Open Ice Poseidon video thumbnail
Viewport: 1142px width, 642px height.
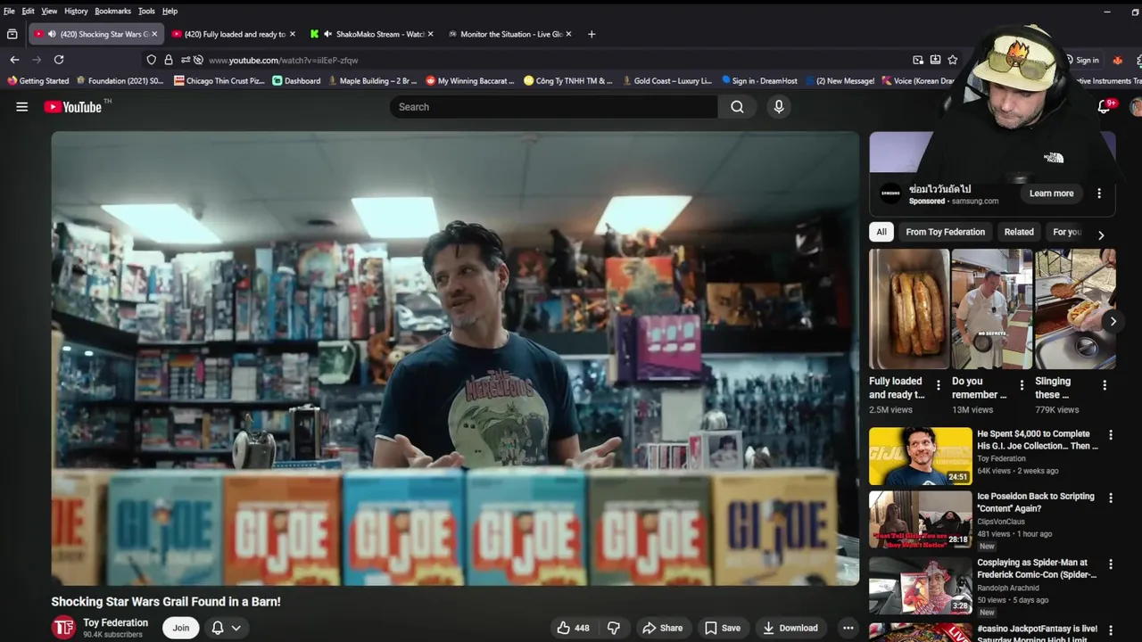921,519
